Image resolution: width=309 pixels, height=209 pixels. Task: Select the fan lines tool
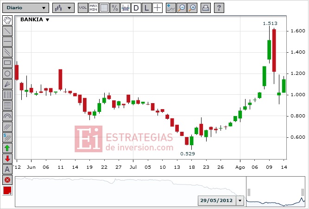coord(7,84)
